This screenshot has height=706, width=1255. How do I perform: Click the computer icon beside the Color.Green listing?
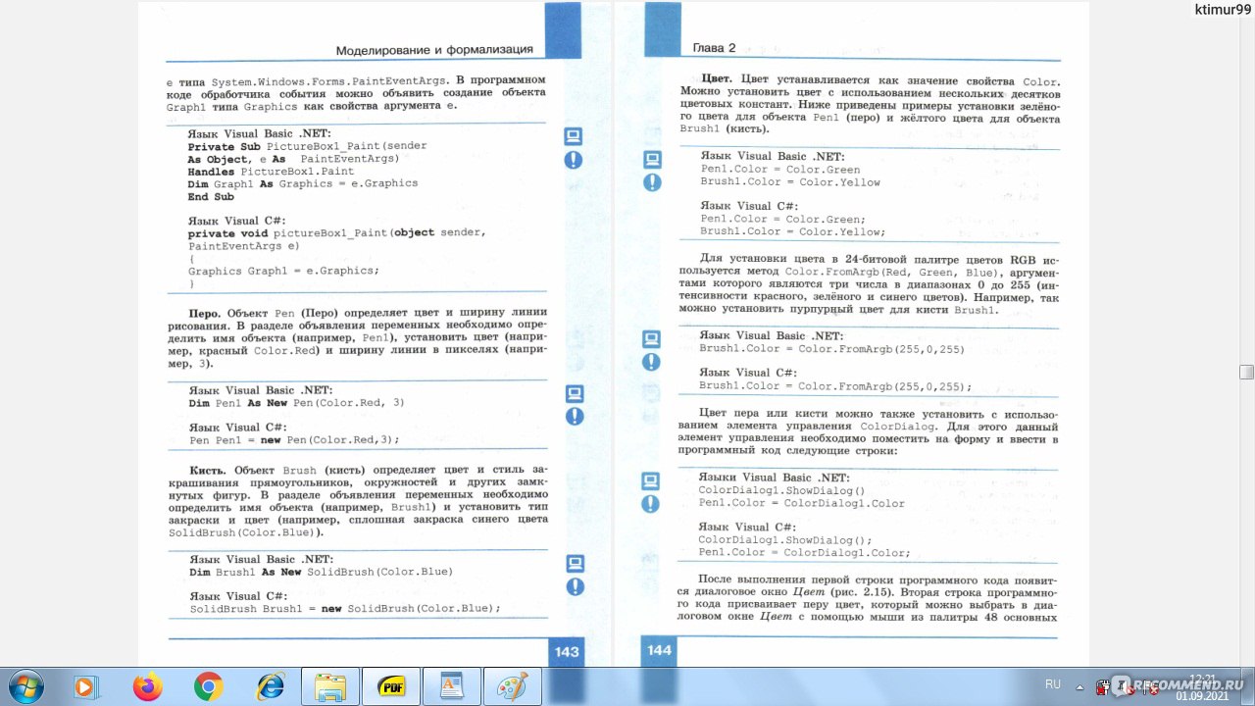click(652, 159)
